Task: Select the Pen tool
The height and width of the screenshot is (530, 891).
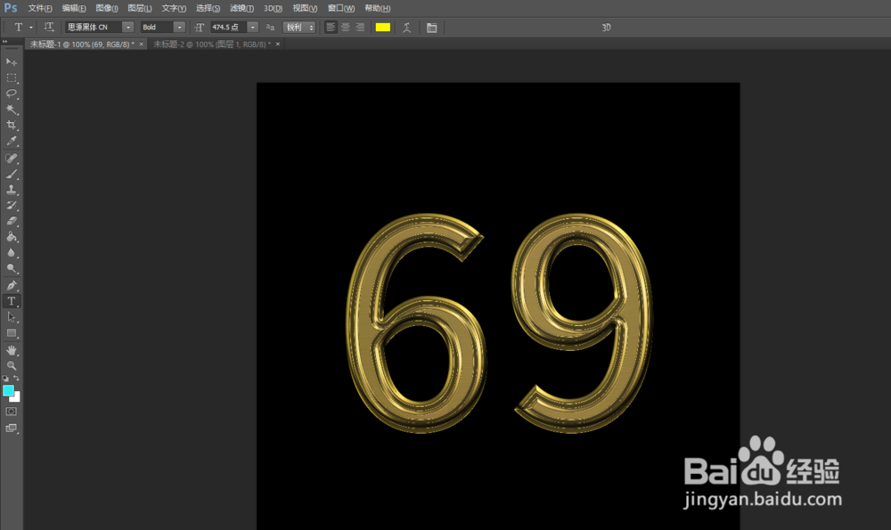Action: [x=12, y=286]
